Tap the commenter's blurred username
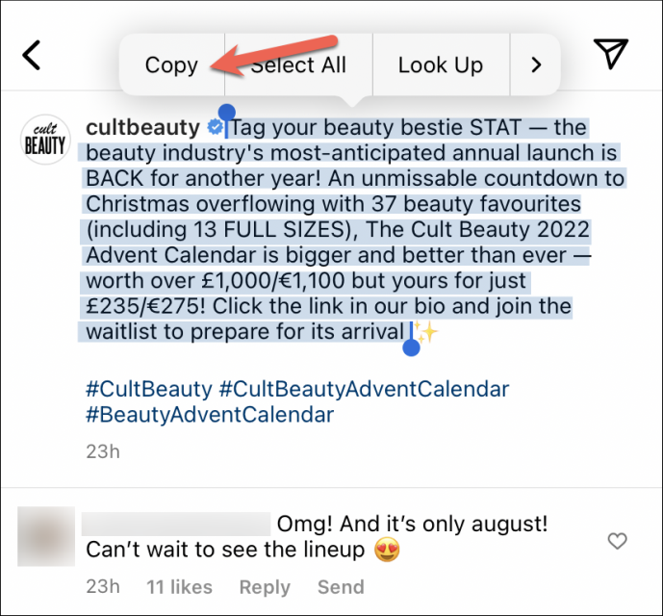Viewport: 663px width, 616px height. click(176, 524)
